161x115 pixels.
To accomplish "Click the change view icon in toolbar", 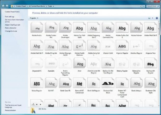I will click(x=149, y=18).
